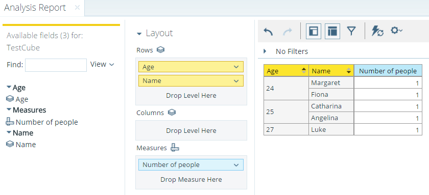429x195 pixels.
Task: Collapse the Measures field group
Action: 9,110
